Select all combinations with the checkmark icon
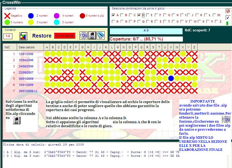The image size is (232, 168). [228, 18]
